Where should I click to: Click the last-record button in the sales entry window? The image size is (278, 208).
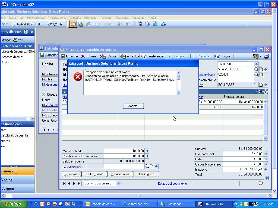(79, 184)
